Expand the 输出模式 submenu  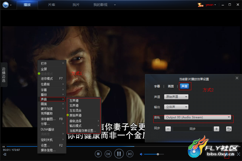pyautogui.click(x=84, y=126)
